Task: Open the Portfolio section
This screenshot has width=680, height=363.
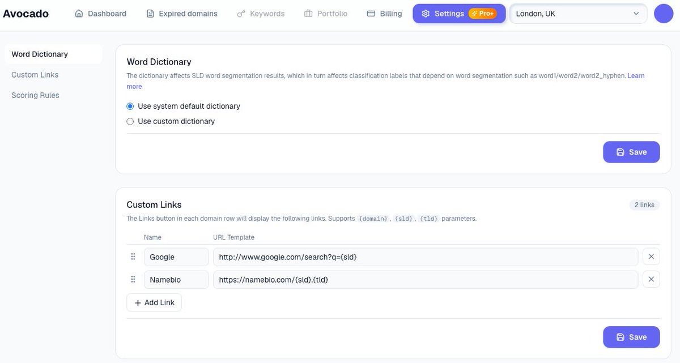Action: pyautogui.click(x=326, y=14)
